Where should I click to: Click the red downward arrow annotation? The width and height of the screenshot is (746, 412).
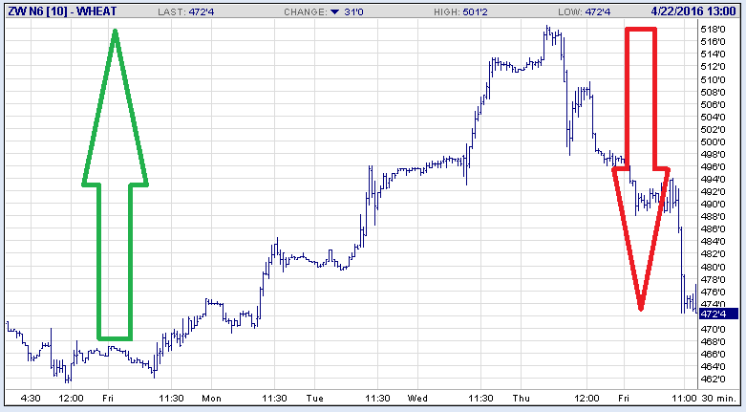pyautogui.click(x=641, y=172)
